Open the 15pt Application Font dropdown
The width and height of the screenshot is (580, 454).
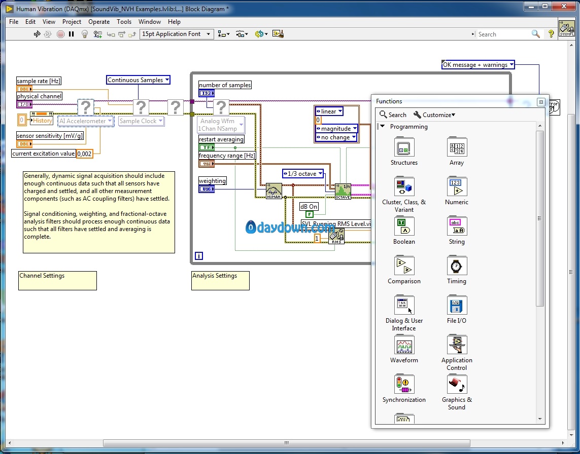pos(176,34)
